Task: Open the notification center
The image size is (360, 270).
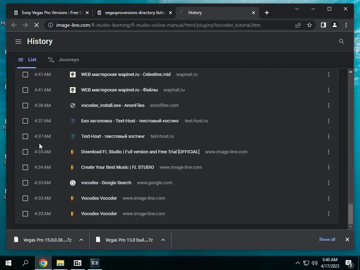Action: pyautogui.click(x=349, y=263)
